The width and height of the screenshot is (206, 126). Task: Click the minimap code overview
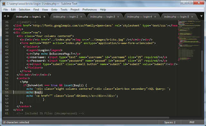pos(189,41)
